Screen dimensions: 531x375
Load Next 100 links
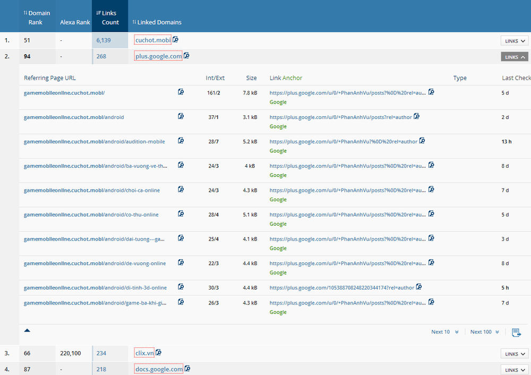(484, 332)
